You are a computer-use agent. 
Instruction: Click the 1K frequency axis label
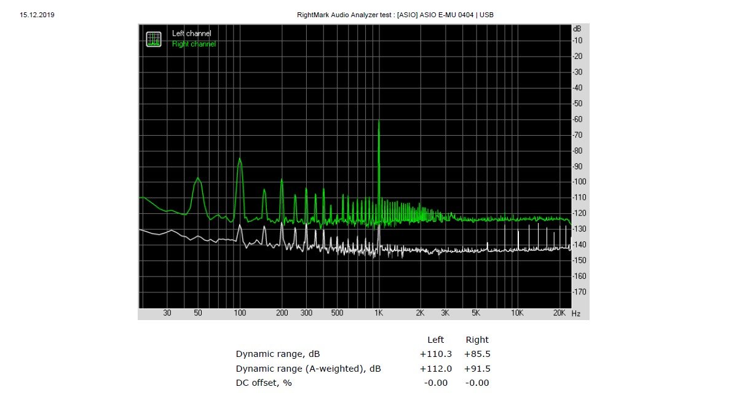click(379, 313)
